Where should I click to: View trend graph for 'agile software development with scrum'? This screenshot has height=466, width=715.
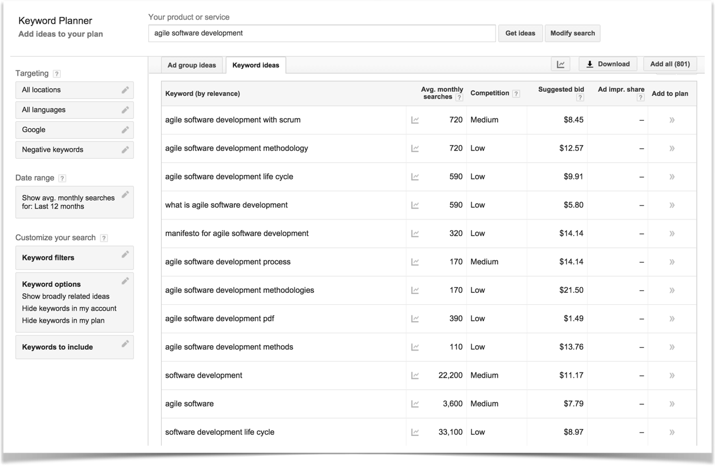pyautogui.click(x=415, y=120)
